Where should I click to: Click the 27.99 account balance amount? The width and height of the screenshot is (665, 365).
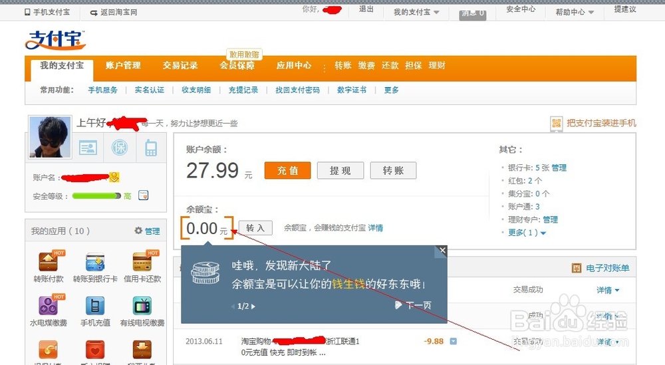pyautogui.click(x=213, y=171)
